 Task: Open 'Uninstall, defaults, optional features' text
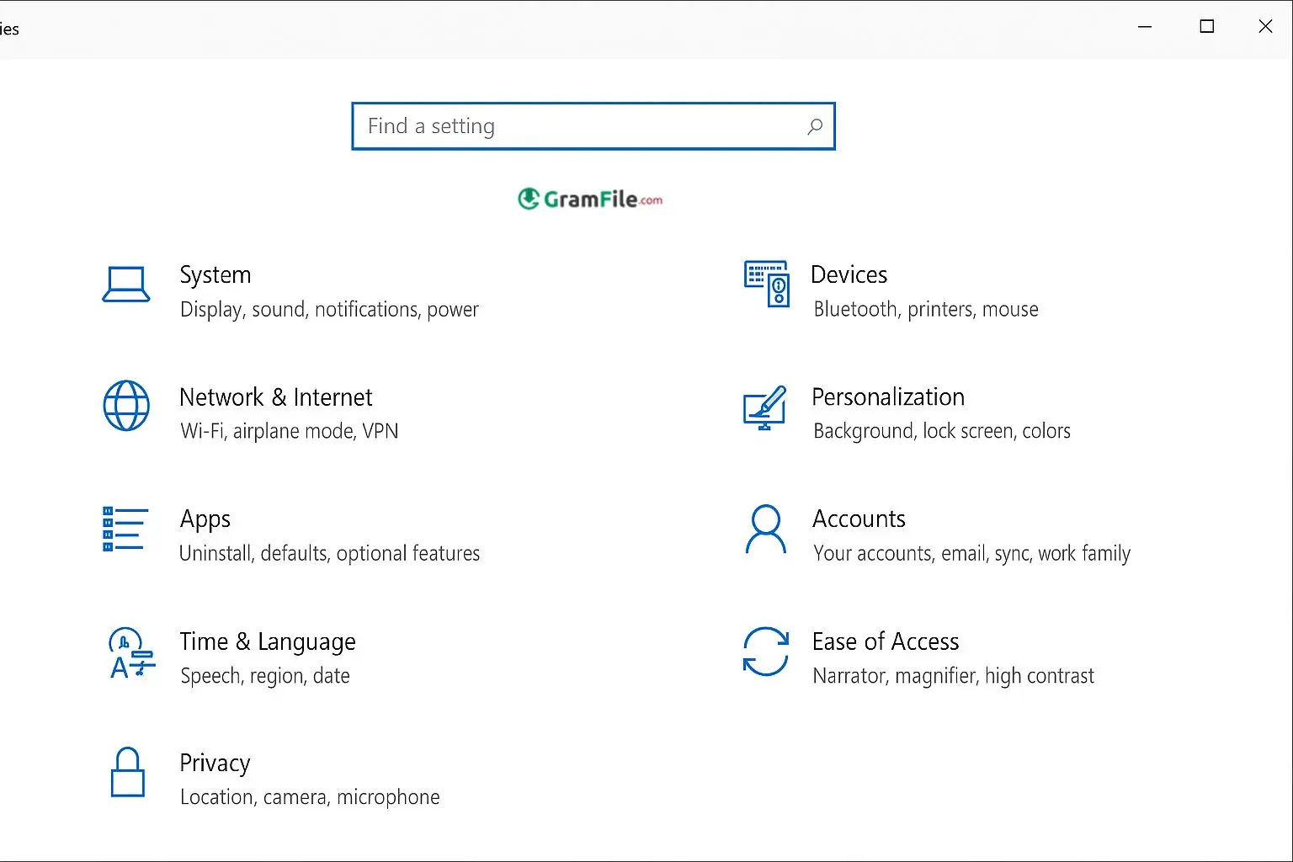(x=329, y=554)
